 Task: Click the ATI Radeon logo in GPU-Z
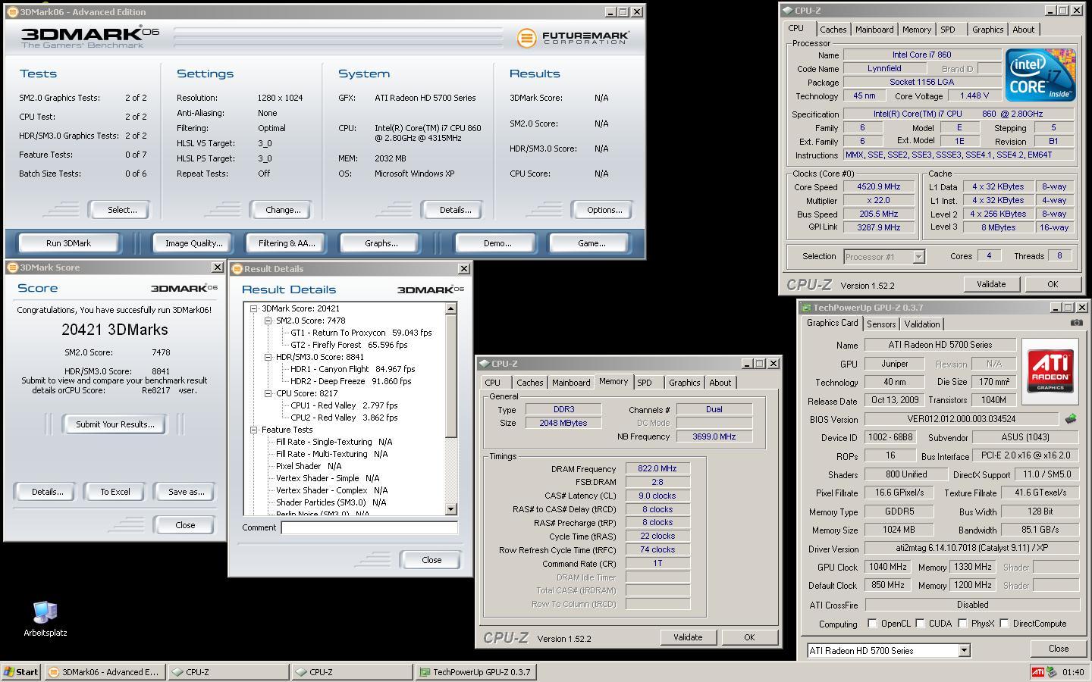point(1050,371)
